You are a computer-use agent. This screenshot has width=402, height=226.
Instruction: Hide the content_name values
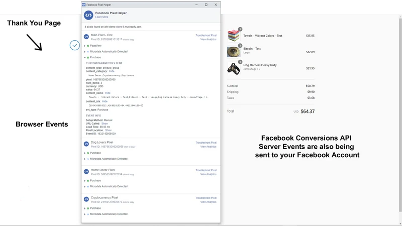(x=108, y=93)
